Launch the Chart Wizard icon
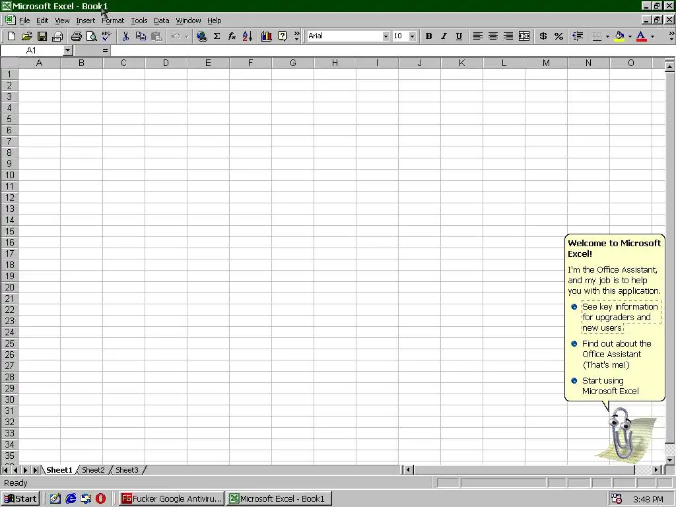 click(x=267, y=36)
